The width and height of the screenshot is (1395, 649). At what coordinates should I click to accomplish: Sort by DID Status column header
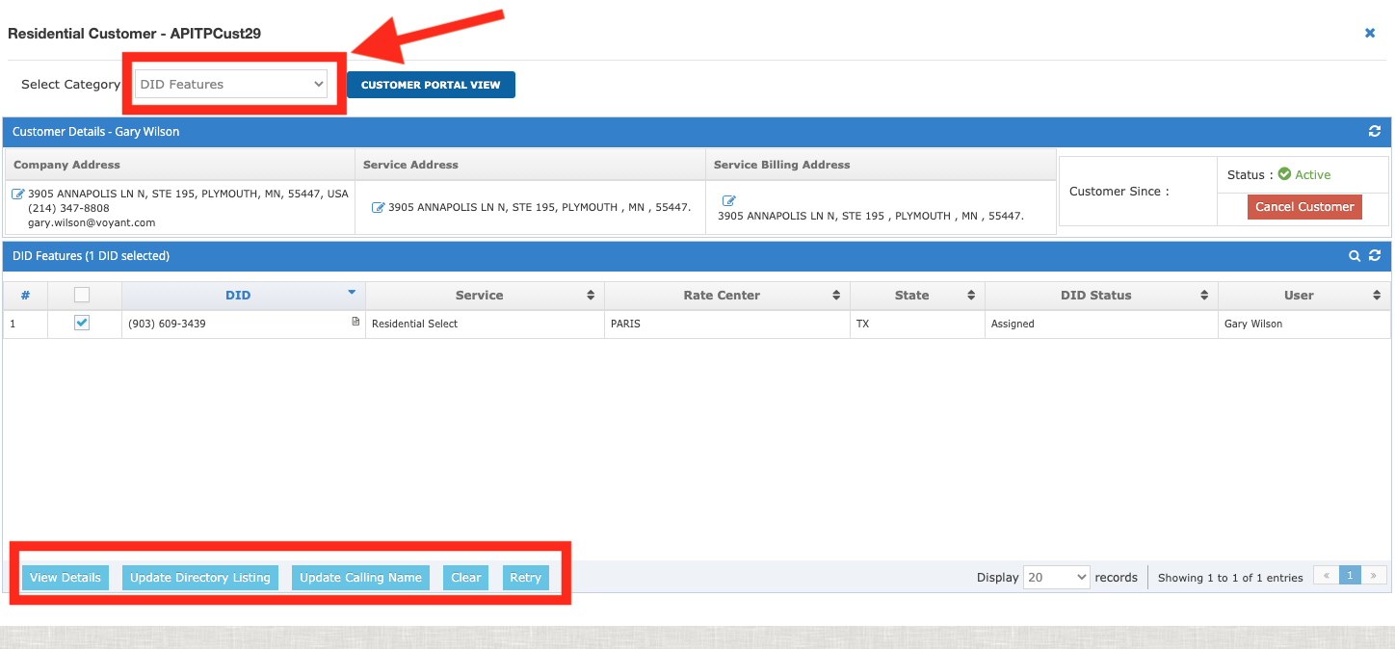[1095, 295]
